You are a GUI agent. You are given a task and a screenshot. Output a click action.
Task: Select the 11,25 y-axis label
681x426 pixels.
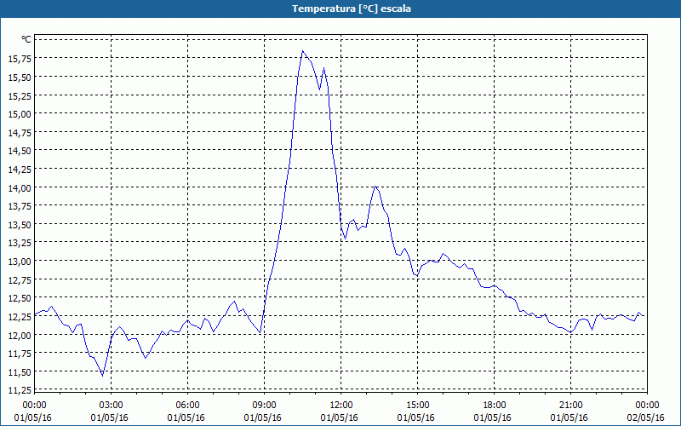[x=19, y=390]
